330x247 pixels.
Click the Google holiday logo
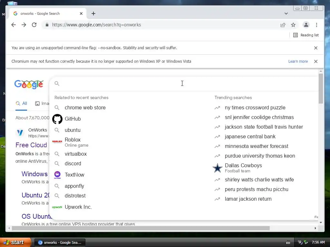click(29, 84)
